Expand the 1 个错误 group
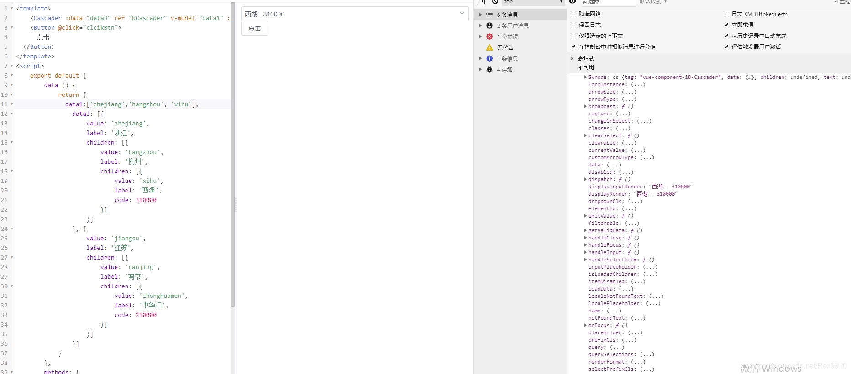The width and height of the screenshot is (851, 374). (x=480, y=36)
